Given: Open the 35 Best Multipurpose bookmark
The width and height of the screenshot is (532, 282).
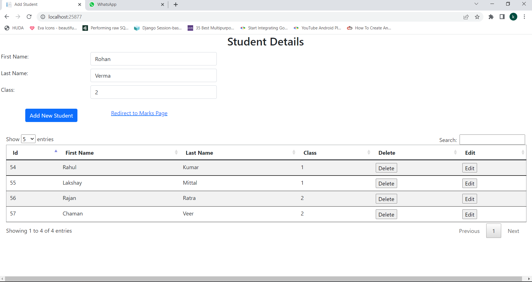Looking at the screenshot, I should (x=211, y=28).
